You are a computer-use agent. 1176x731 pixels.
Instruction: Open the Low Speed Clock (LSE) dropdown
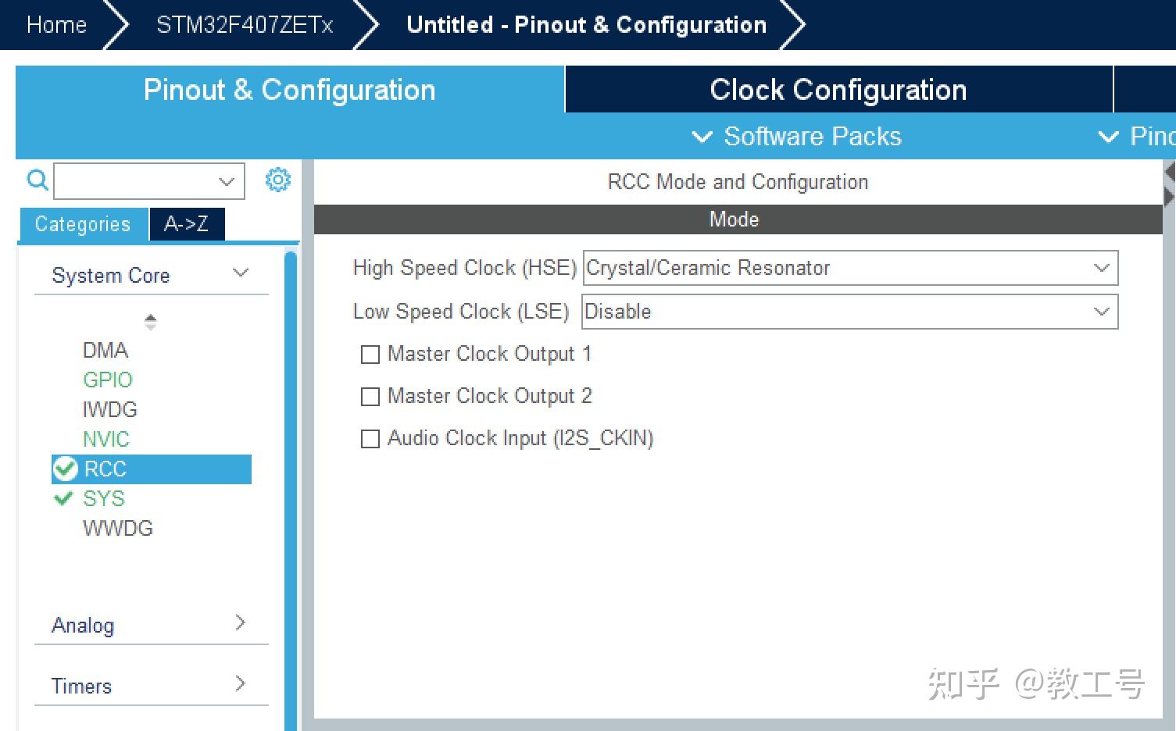coord(850,312)
